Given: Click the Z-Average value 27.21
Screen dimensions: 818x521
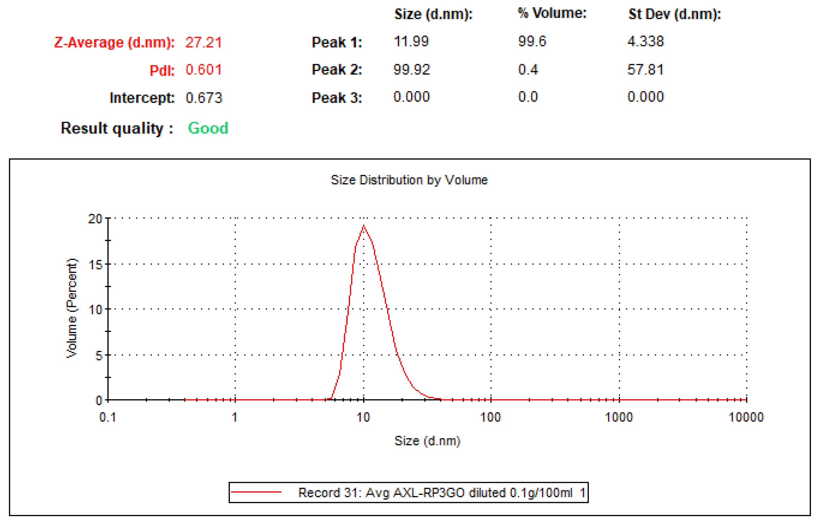Looking at the screenshot, I should coord(203,42).
